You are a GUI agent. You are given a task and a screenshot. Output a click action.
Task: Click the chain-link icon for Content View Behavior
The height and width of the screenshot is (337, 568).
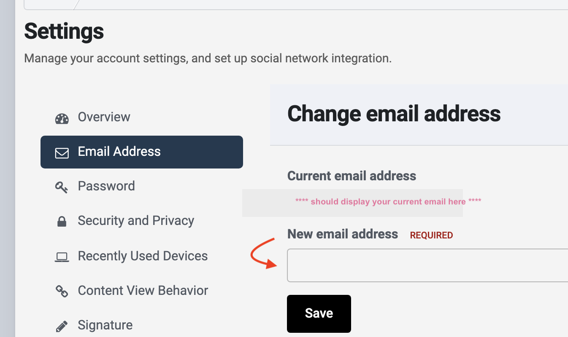point(62,291)
